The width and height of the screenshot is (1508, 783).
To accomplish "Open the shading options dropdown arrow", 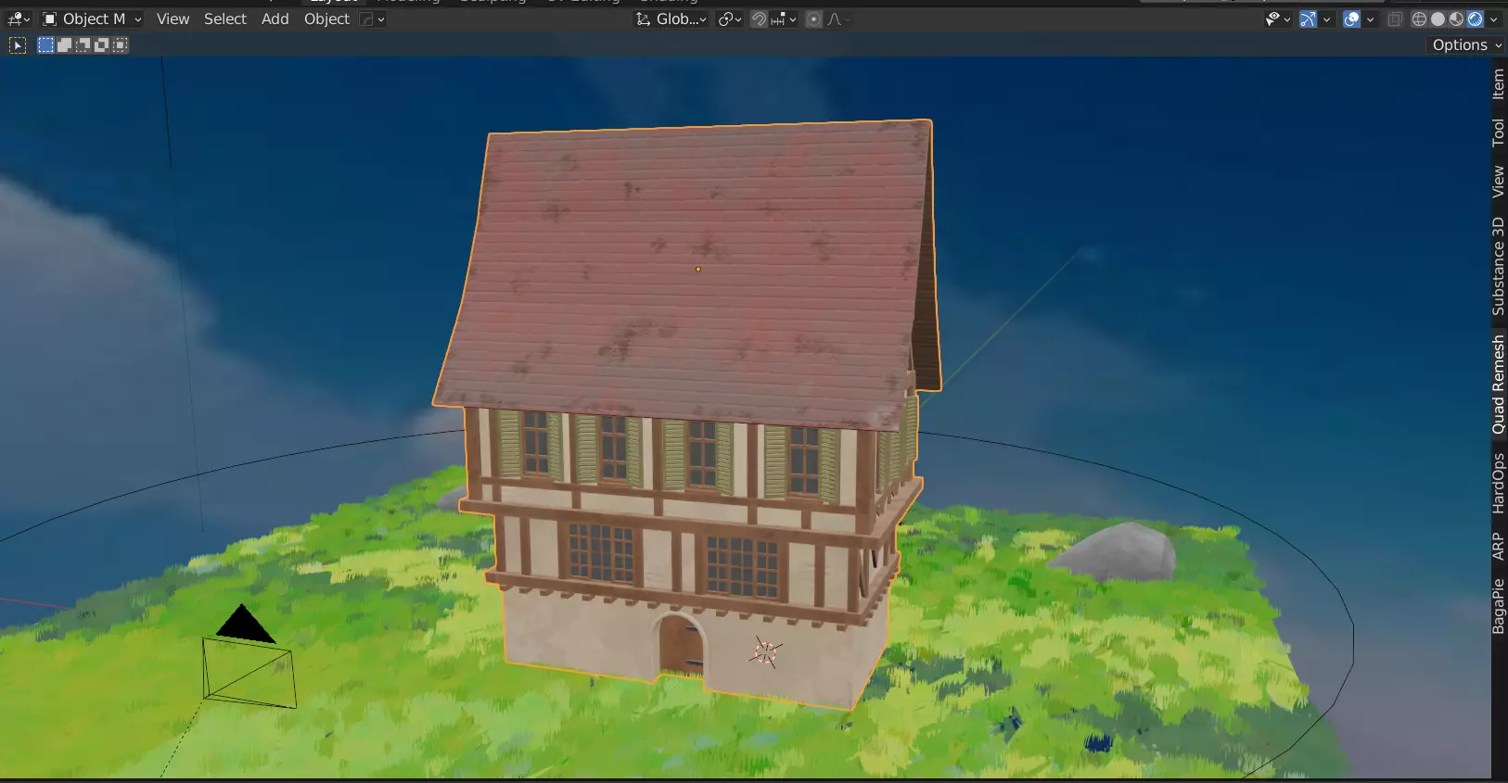I will pyautogui.click(x=1494, y=19).
